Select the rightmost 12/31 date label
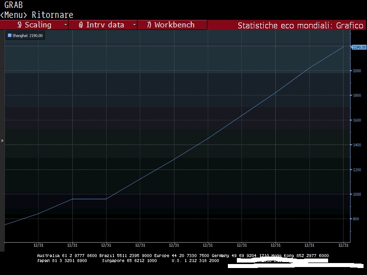Image resolution: width=367 pixels, height=275 pixels. pyautogui.click(x=344, y=245)
